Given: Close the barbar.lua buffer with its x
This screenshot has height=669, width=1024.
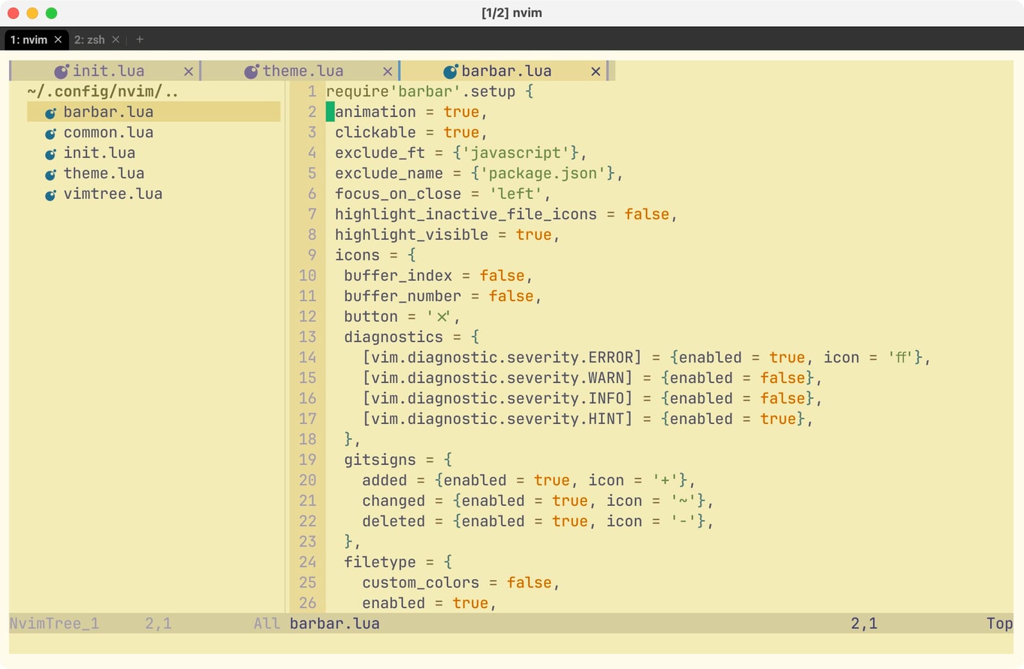Looking at the screenshot, I should click(595, 71).
